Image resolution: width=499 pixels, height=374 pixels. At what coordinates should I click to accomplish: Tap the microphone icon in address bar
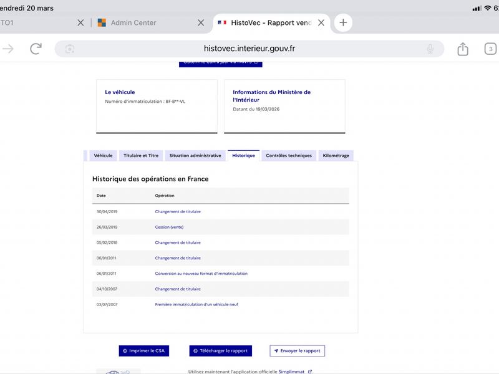coord(430,49)
